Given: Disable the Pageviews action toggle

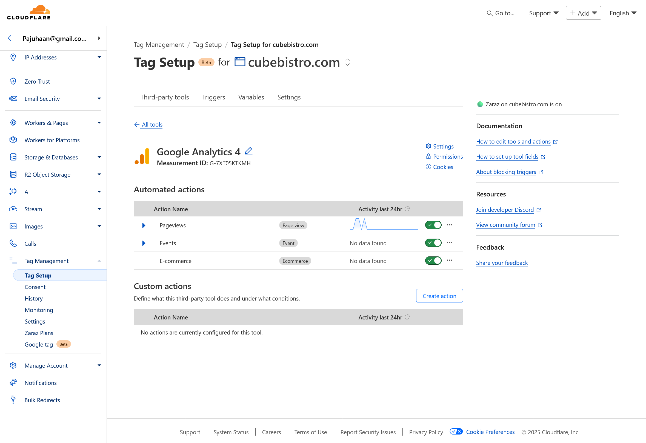Looking at the screenshot, I should 433,225.
